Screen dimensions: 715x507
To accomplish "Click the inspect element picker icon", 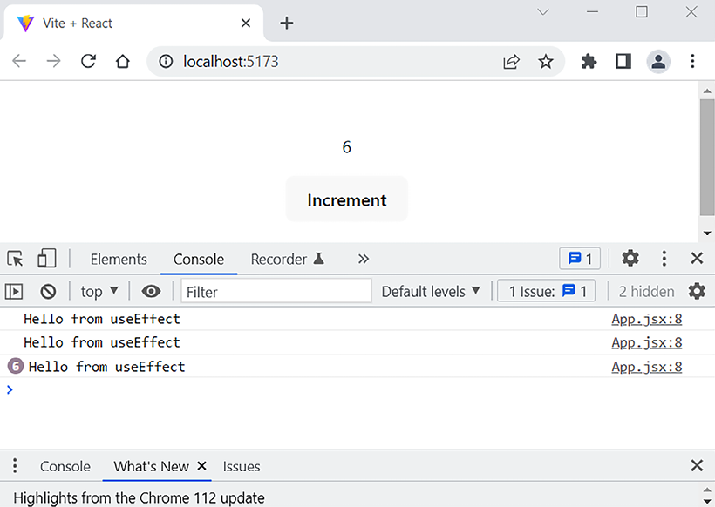I will pos(15,259).
